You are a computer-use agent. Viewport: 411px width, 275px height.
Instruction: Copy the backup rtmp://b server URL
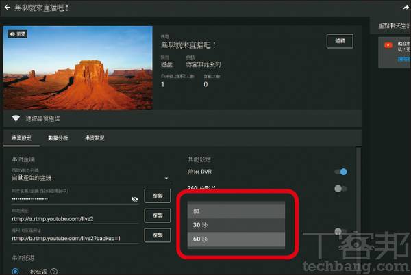pos(158,235)
